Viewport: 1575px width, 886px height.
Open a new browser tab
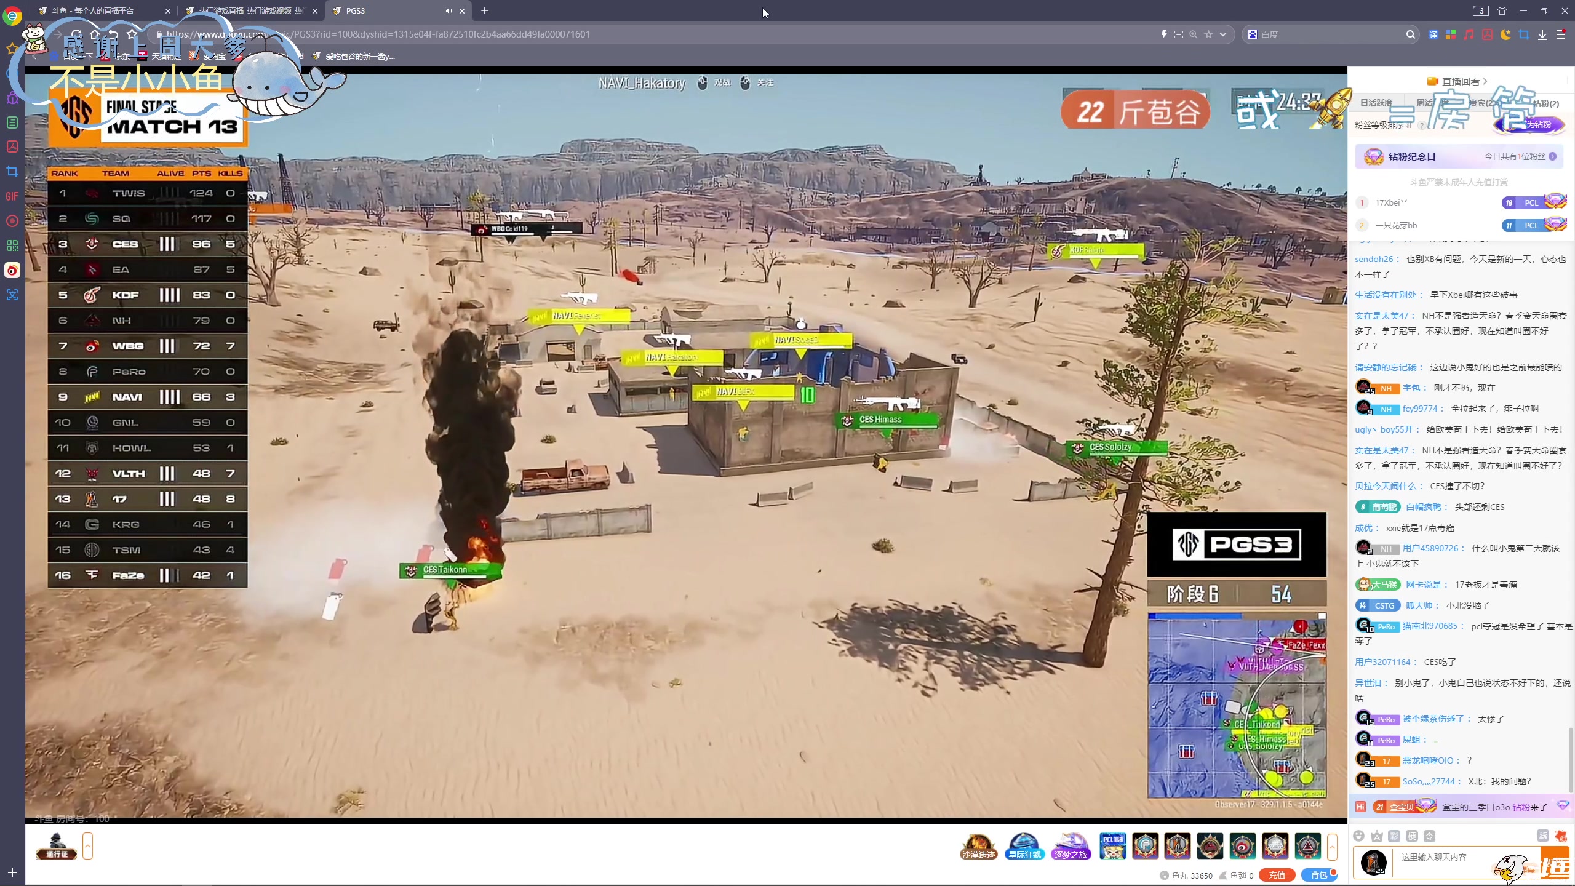click(x=485, y=10)
